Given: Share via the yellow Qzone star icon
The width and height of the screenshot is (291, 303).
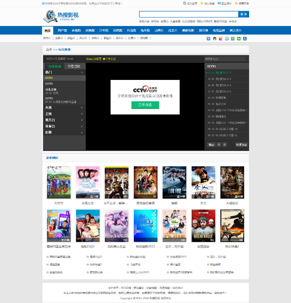Looking at the screenshot, I should point(233,39).
